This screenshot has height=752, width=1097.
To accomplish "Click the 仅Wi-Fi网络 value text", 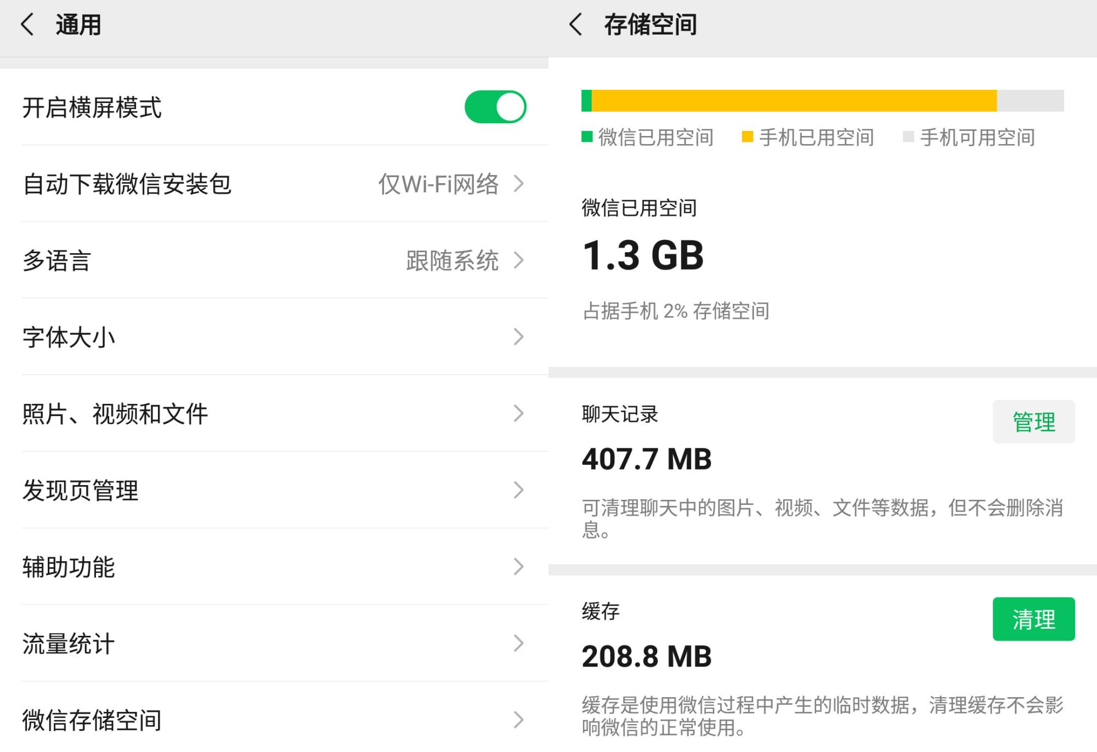I will click(x=439, y=184).
